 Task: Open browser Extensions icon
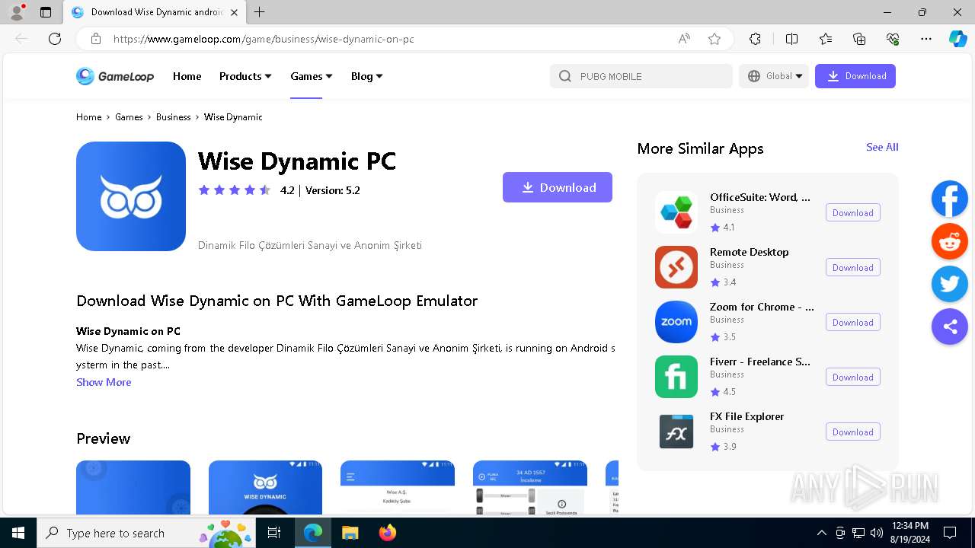pos(755,39)
